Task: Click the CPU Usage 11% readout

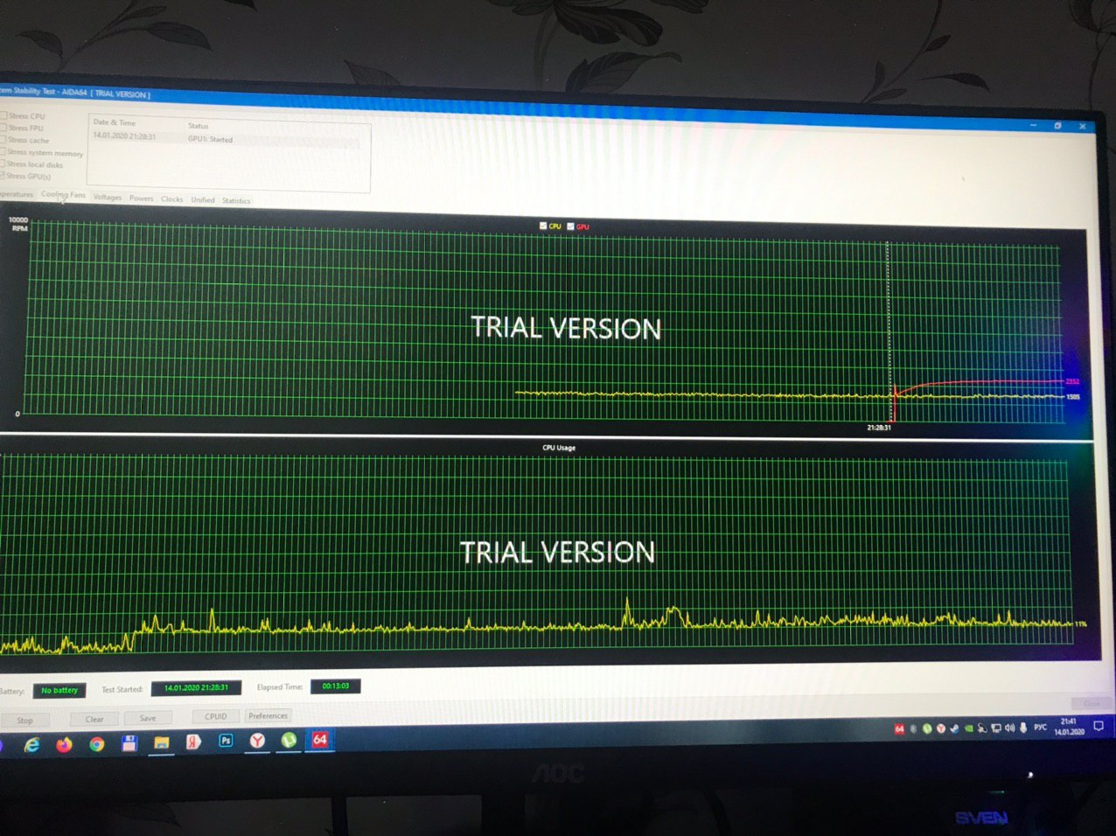Action: pyautogui.click(x=1081, y=624)
